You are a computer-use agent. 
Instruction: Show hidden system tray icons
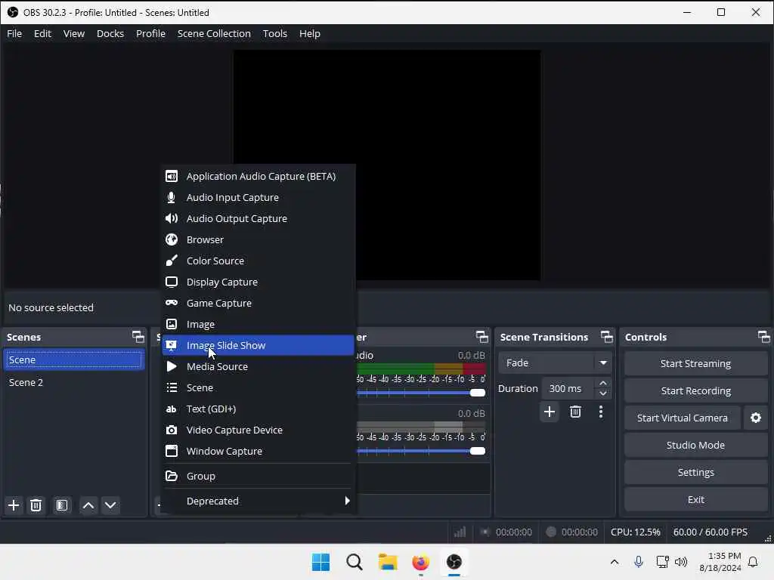coord(615,562)
